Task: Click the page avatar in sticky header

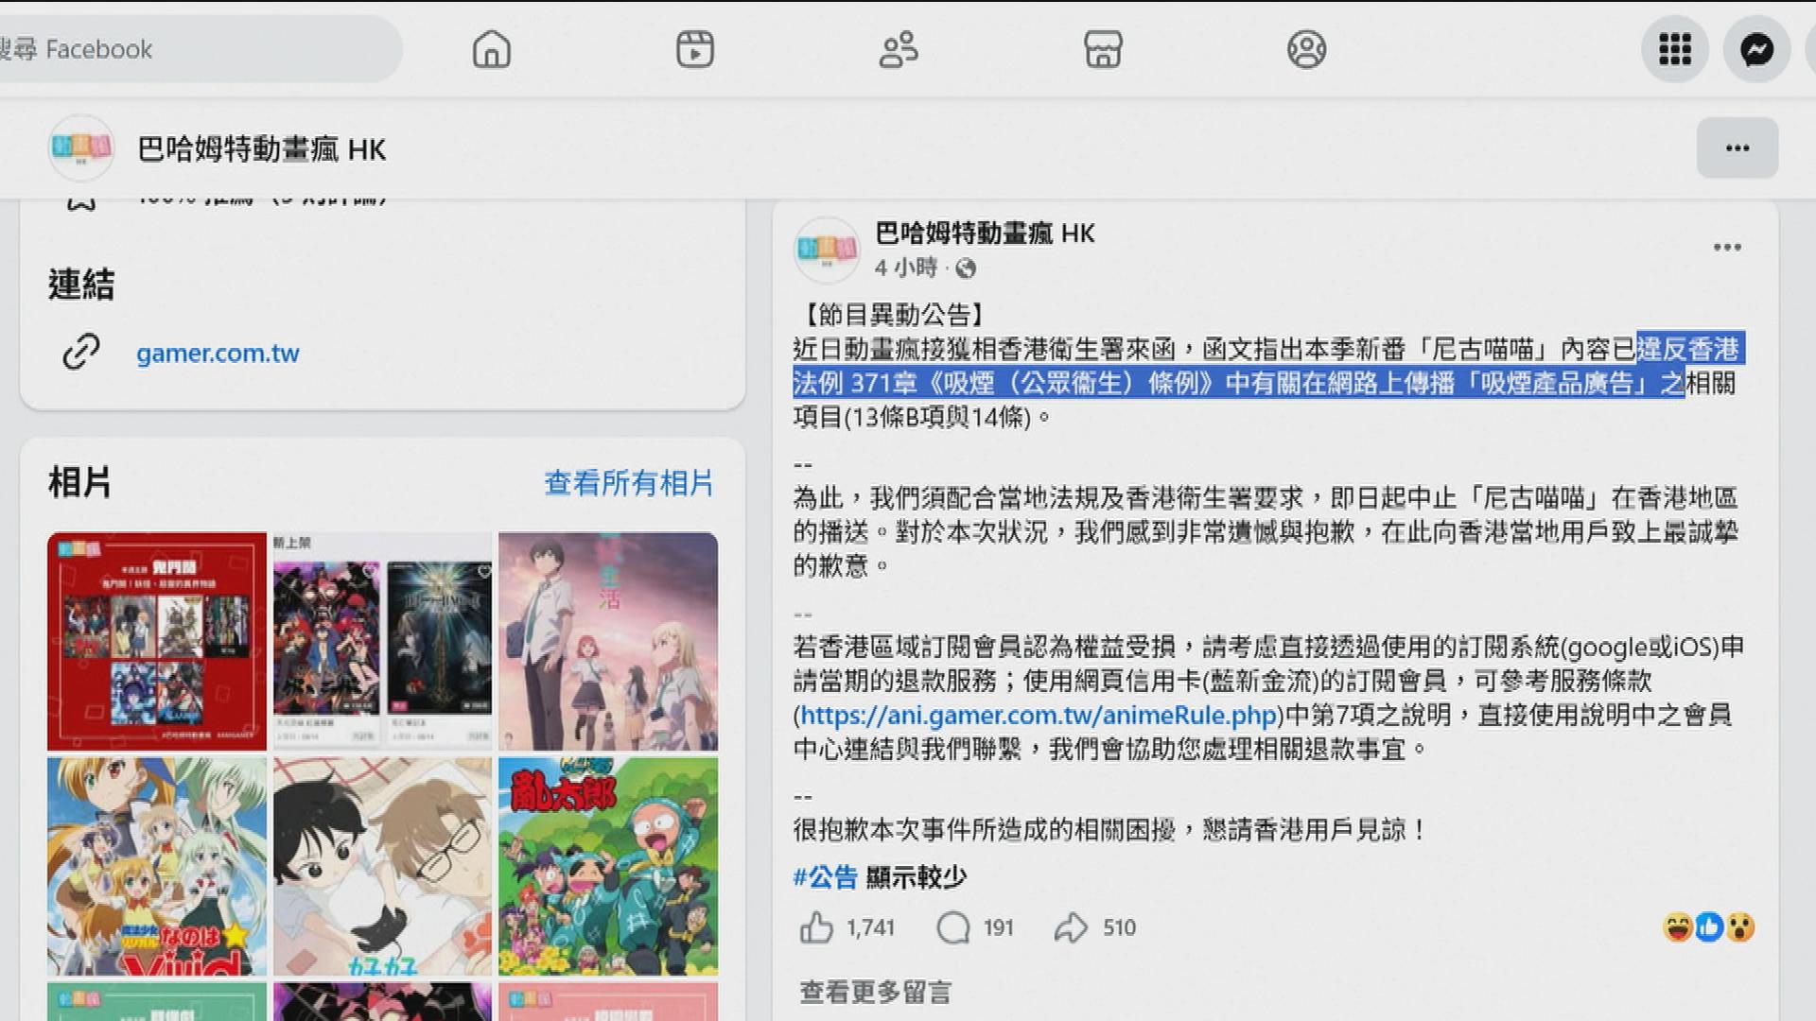Action: [x=81, y=148]
